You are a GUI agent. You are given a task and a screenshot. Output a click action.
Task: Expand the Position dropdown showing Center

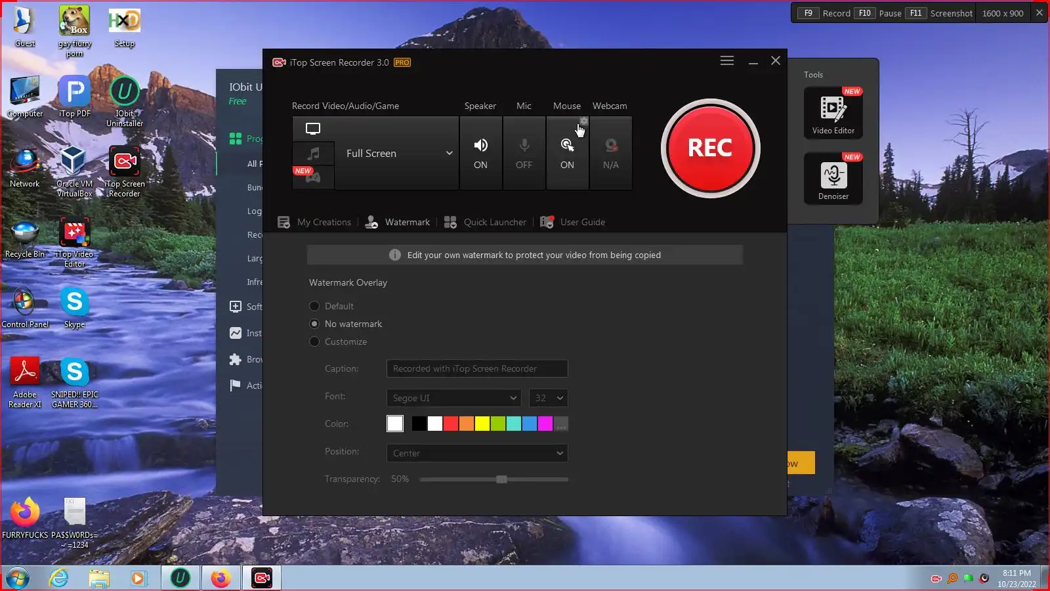pos(477,453)
